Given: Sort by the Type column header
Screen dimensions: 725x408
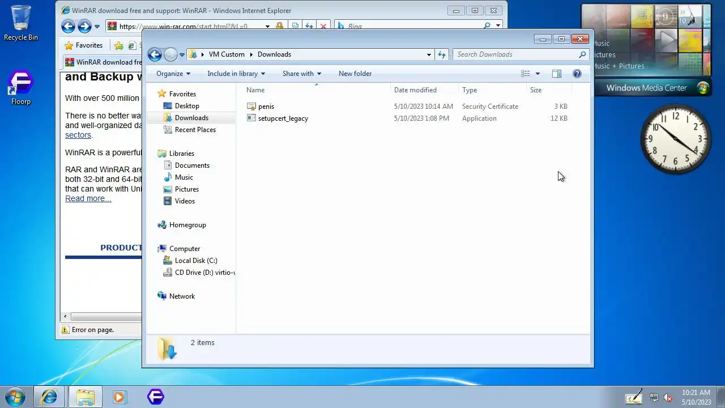Looking at the screenshot, I should coord(492,90).
